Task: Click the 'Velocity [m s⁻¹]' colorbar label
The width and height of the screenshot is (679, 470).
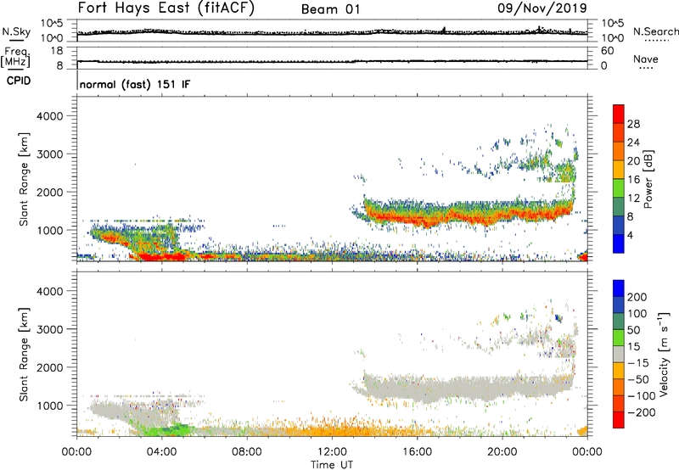Action: tap(663, 355)
